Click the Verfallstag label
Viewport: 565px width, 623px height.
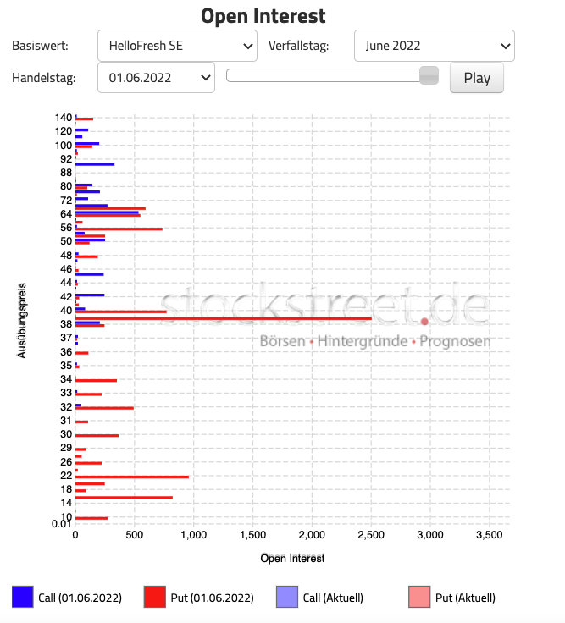point(299,46)
